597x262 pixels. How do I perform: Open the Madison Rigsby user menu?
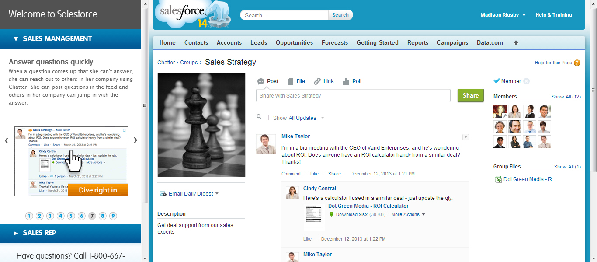pyautogui.click(x=503, y=15)
